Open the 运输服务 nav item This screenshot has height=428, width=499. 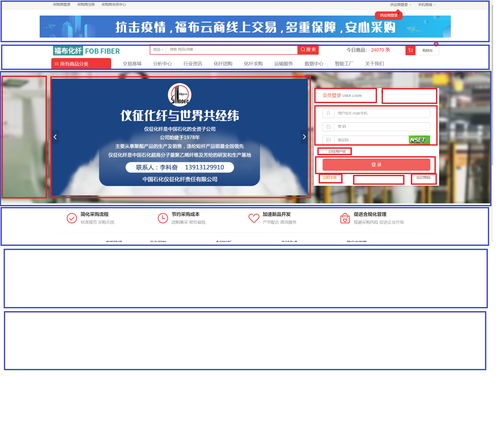click(284, 64)
